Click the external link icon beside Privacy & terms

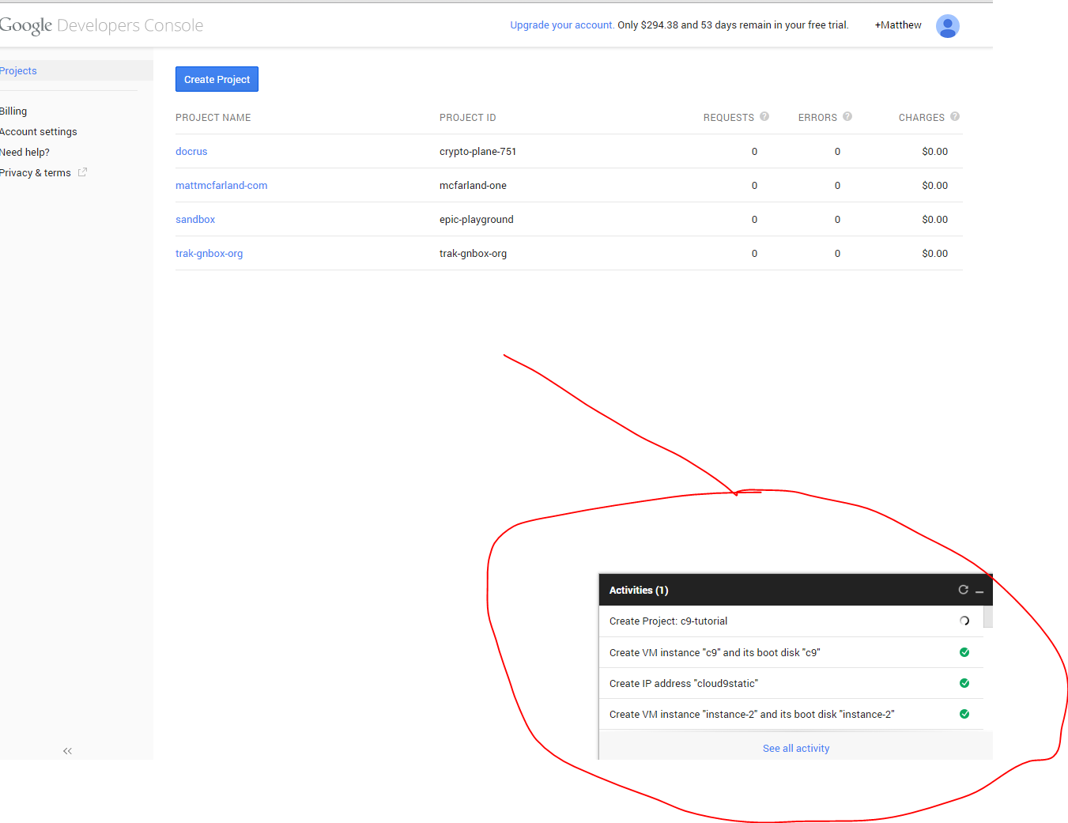click(82, 172)
